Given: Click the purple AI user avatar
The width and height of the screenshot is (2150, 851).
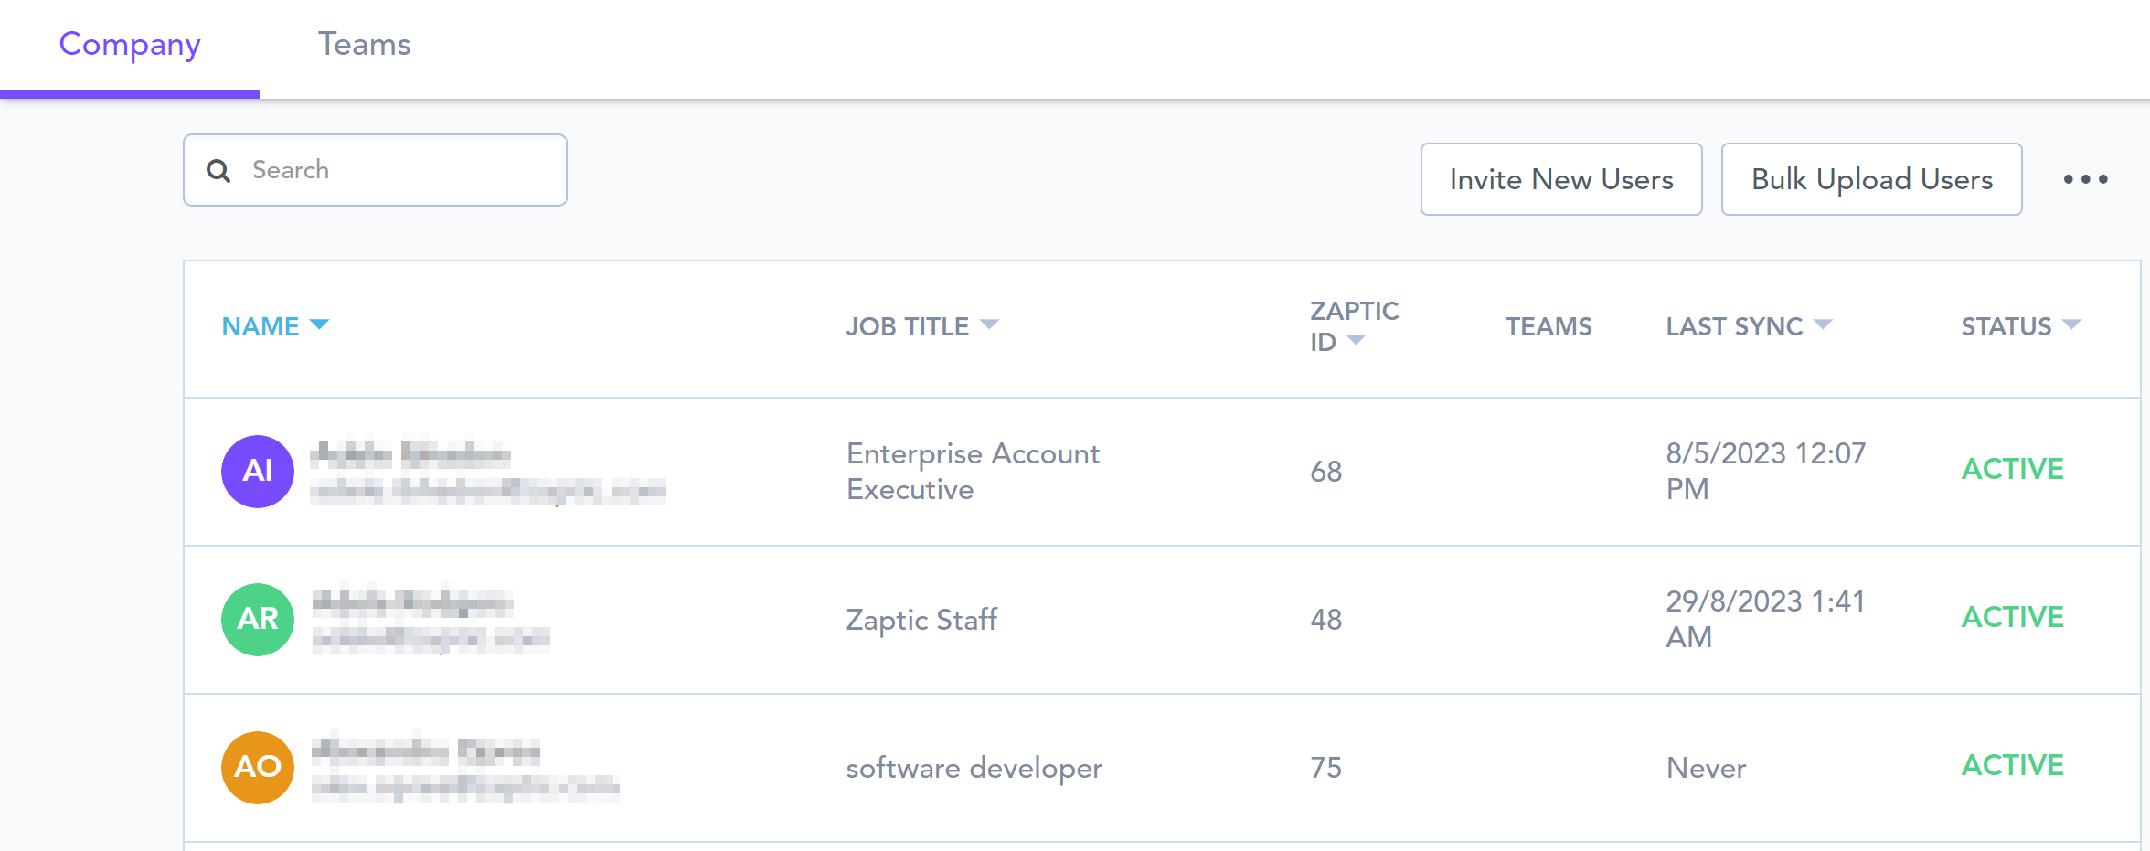Looking at the screenshot, I should (x=258, y=472).
